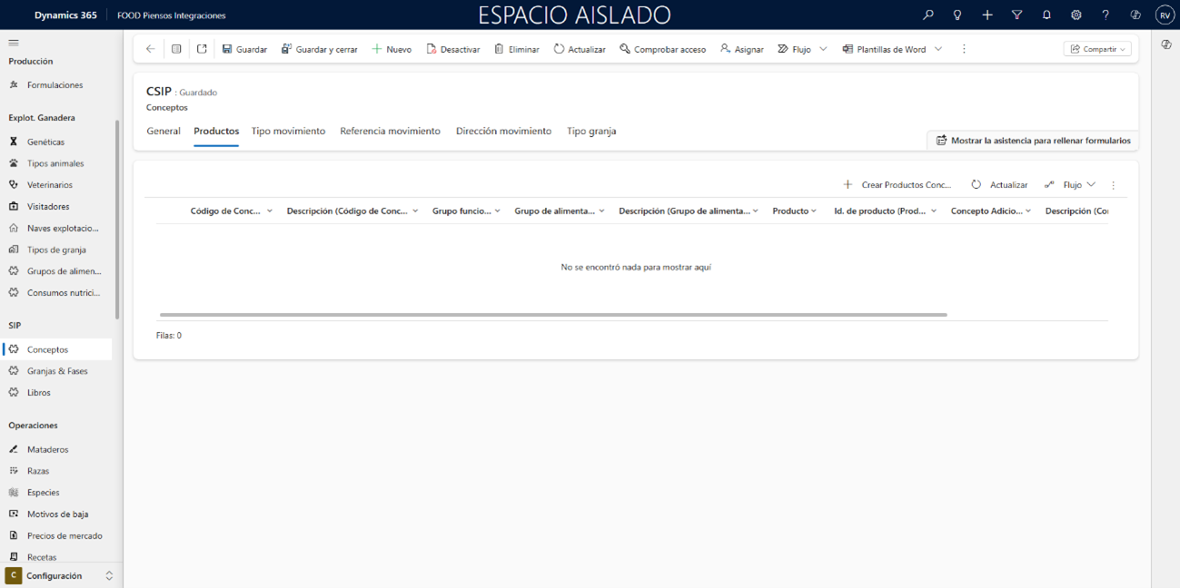Image resolution: width=1180 pixels, height=588 pixels.
Task: Open the advanced filter funnel icon
Action: point(1016,15)
